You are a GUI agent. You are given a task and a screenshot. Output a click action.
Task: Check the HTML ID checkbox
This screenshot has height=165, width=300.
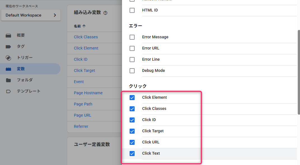point(132,10)
